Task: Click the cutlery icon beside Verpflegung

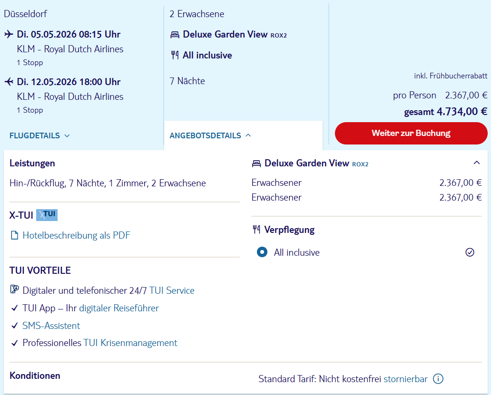Action: tap(256, 230)
